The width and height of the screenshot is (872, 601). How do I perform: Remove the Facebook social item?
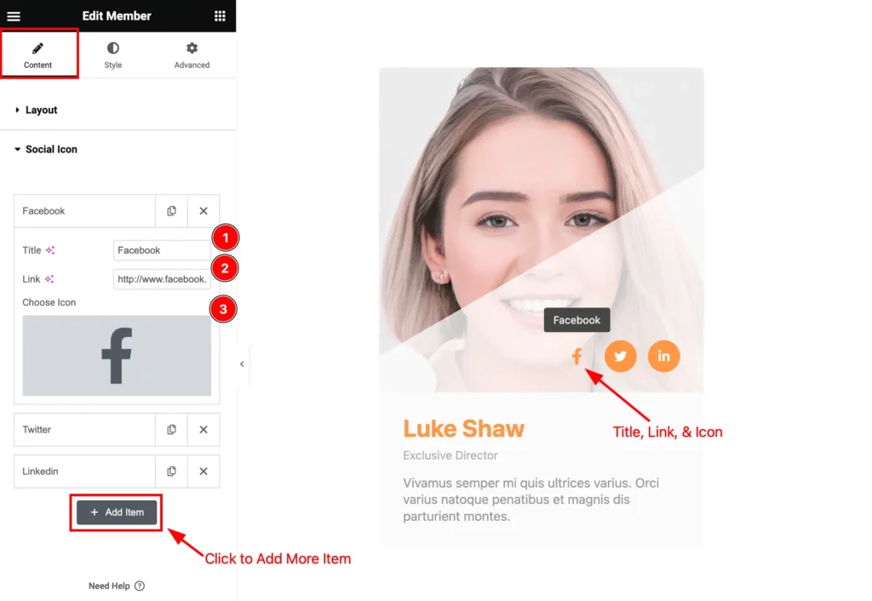pyautogui.click(x=204, y=211)
